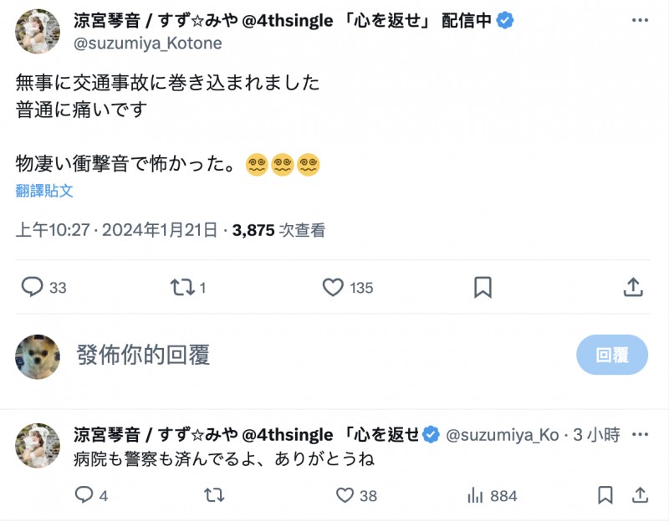Open the more options menu at the top right corner
The image size is (669, 522).
point(641,18)
